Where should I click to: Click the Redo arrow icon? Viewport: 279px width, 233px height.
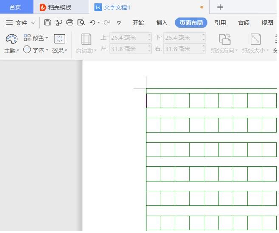(107, 22)
